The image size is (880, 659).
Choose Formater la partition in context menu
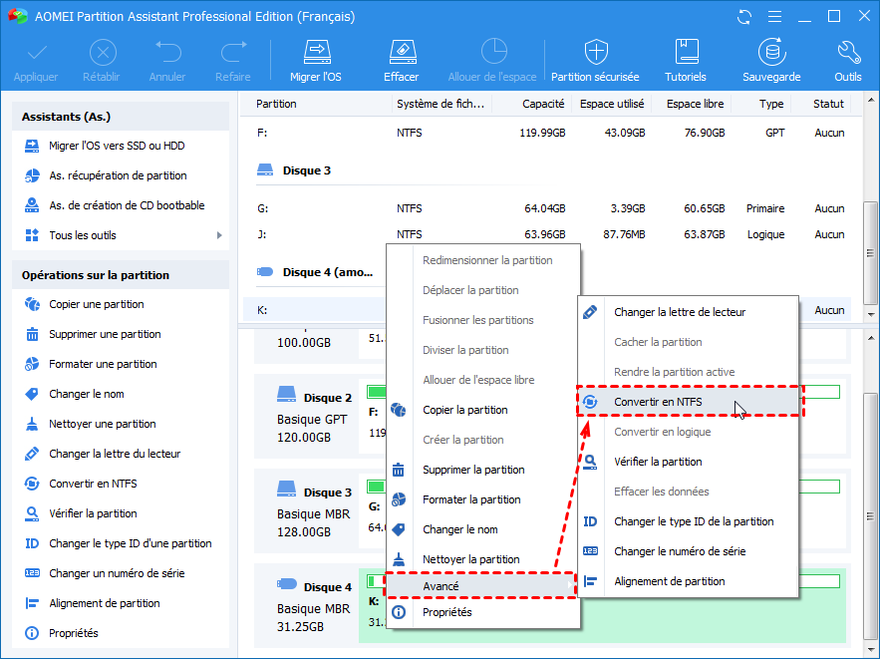[x=483, y=499]
